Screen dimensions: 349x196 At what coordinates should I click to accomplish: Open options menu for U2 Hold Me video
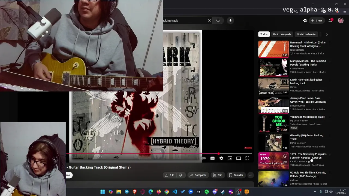(330, 173)
